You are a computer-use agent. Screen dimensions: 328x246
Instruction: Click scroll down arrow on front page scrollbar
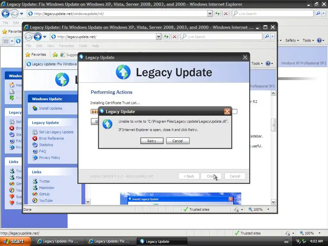[x=274, y=202]
